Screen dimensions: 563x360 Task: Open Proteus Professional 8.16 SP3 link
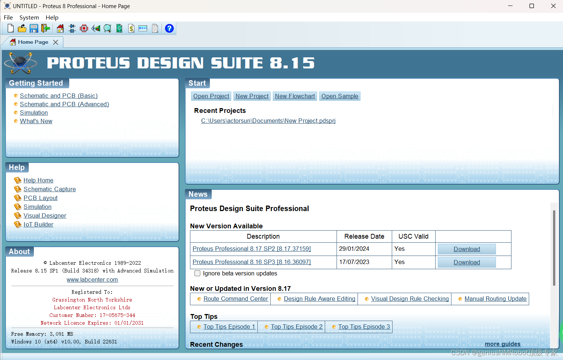[x=251, y=262]
